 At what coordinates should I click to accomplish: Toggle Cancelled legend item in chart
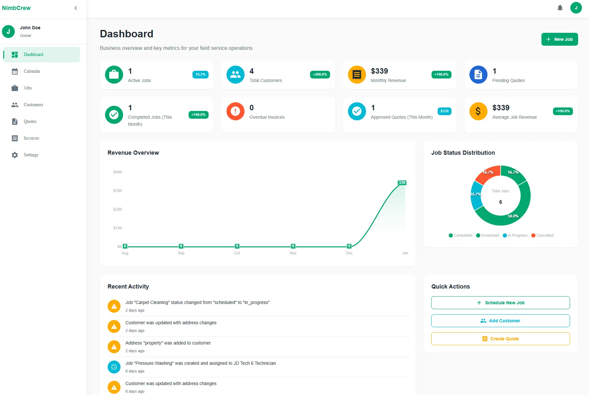pyautogui.click(x=542, y=235)
